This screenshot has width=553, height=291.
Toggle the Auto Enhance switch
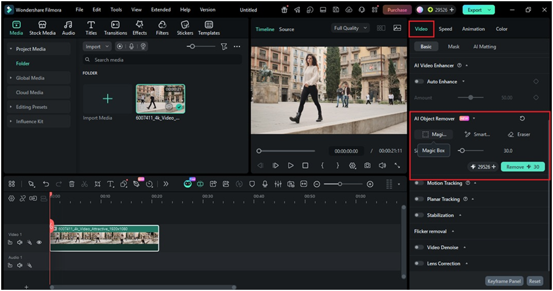pos(419,81)
